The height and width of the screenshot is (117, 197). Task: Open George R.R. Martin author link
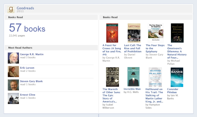pos(32,54)
